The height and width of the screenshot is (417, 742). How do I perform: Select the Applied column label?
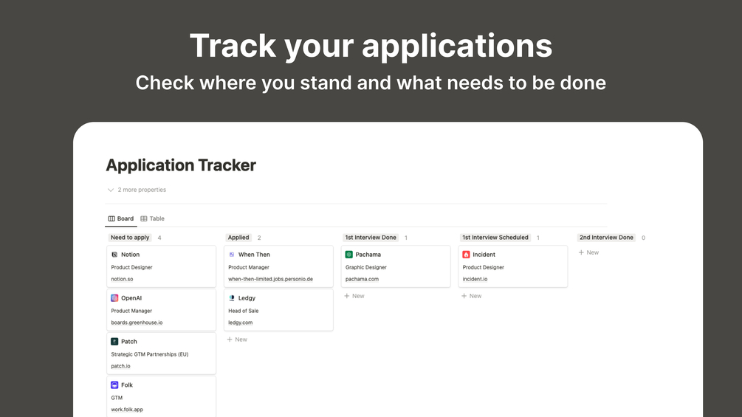point(238,238)
